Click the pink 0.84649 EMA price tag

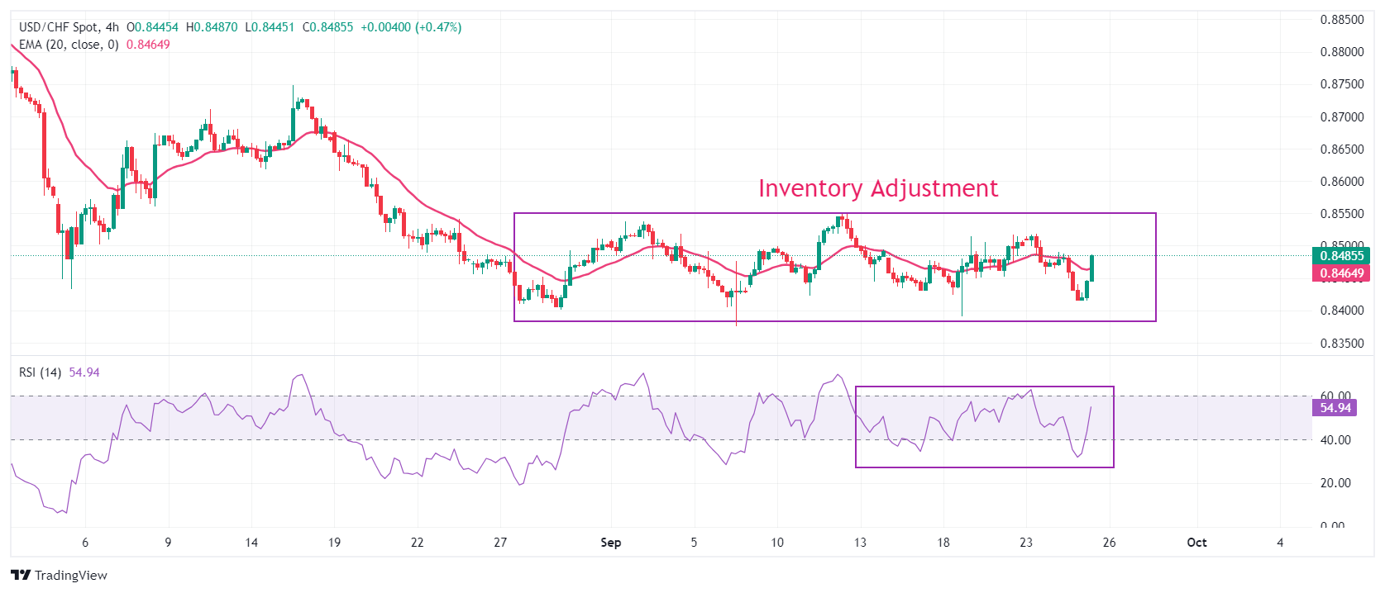pos(1340,273)
